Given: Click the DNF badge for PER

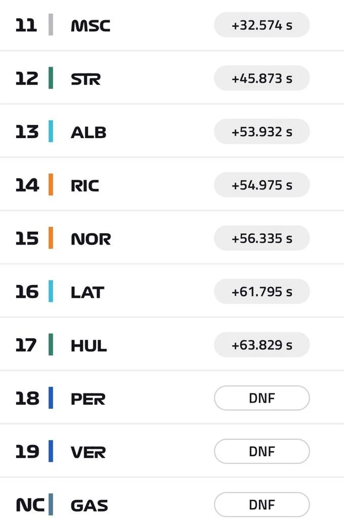Looking at the screenshot, I should click(262, 398).
